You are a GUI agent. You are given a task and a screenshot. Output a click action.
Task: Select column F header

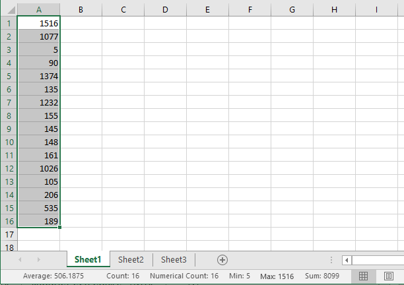point(250,10)
